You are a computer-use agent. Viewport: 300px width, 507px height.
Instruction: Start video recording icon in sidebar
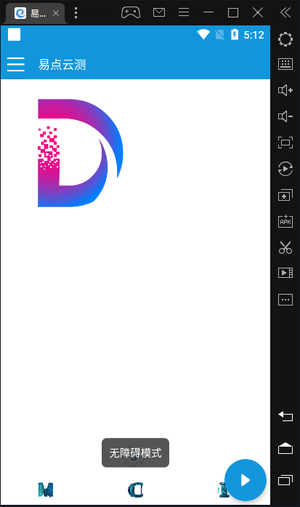tap(285, 273)
